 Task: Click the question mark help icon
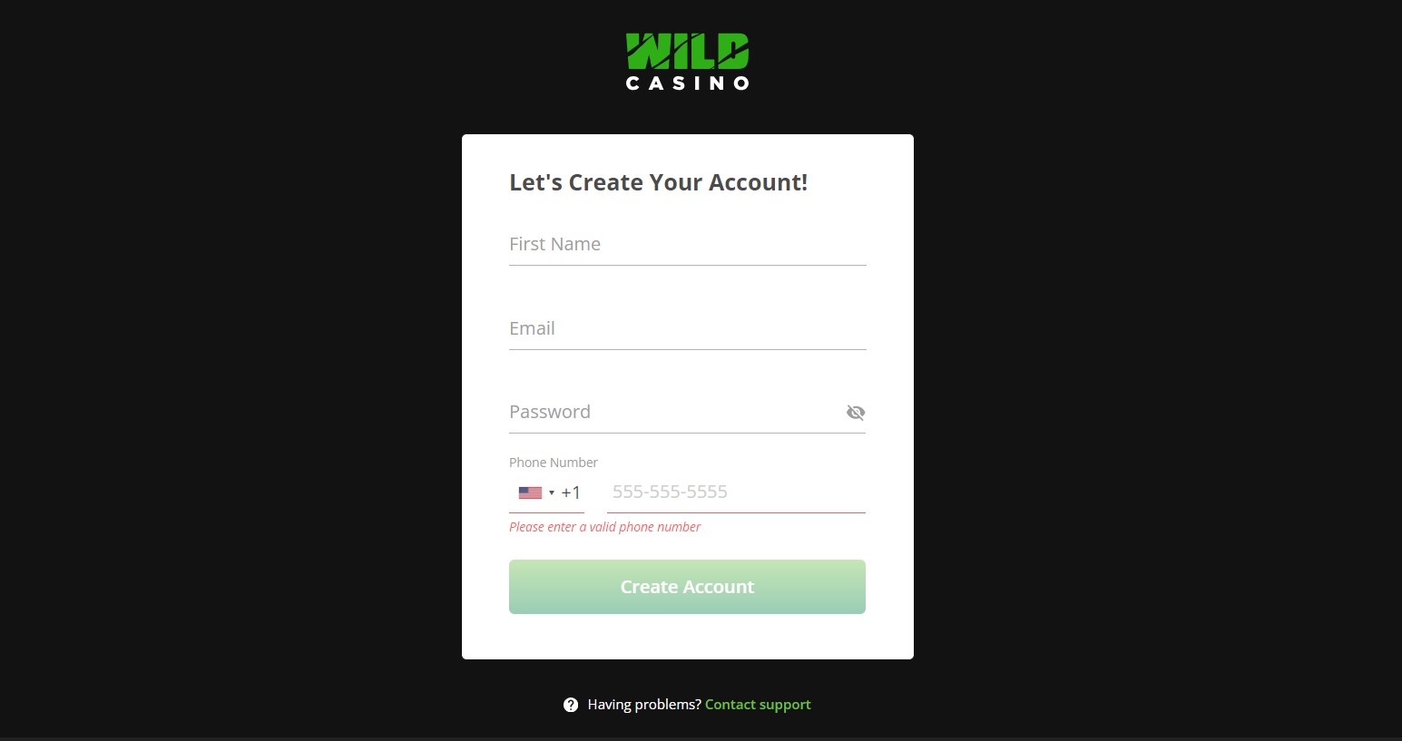[571, 705]
